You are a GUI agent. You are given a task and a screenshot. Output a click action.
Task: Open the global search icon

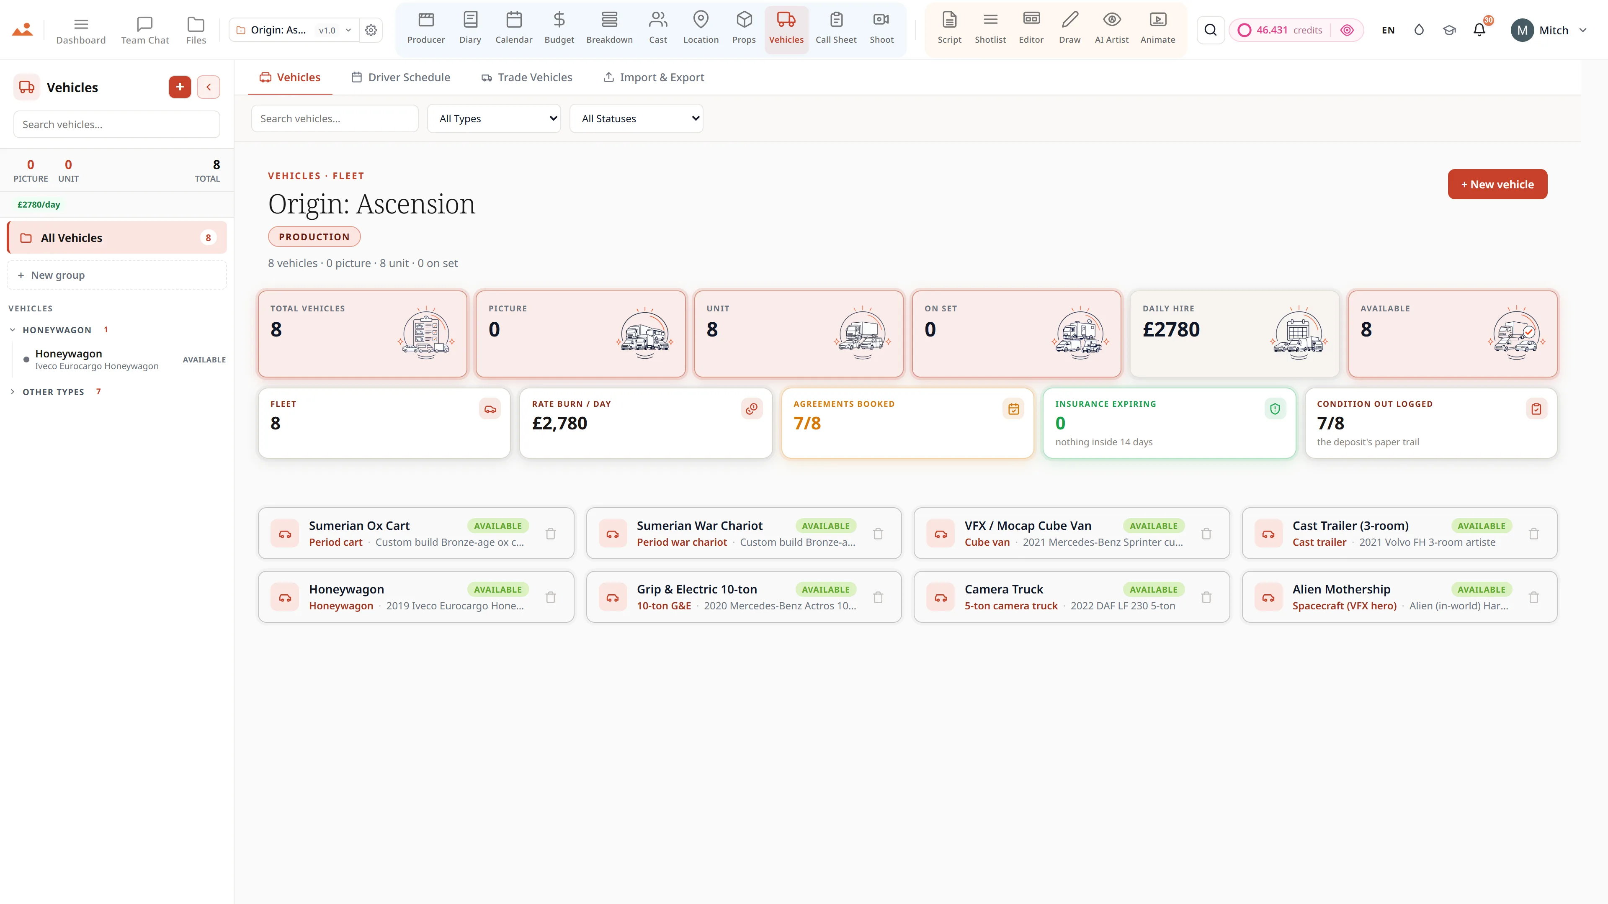(1210, 30)
